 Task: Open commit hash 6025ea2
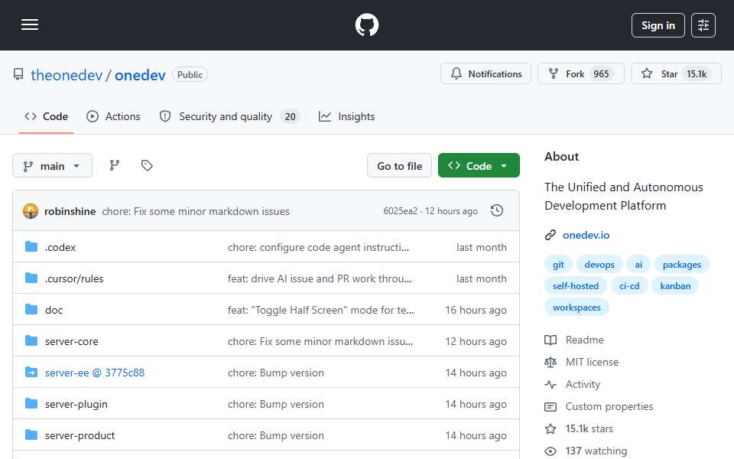400,211
